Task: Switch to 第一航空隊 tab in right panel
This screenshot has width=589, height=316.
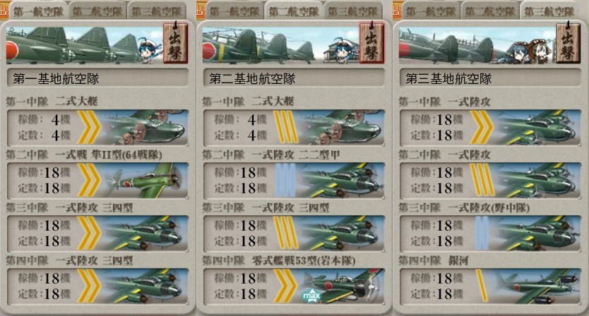Action: pos(431,11)
